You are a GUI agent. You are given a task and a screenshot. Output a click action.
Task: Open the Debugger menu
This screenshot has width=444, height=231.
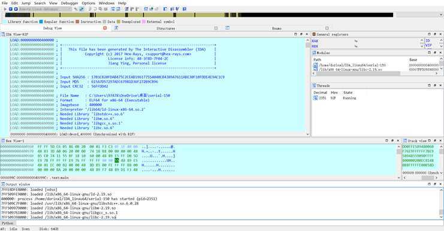[x=70, y=3]
